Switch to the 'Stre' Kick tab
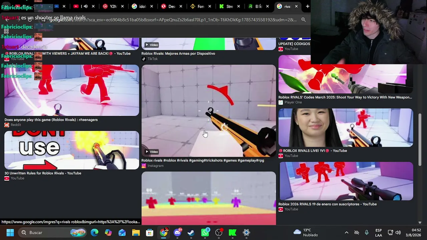Viewport: 427px width, 240px height. coord(227,6)
